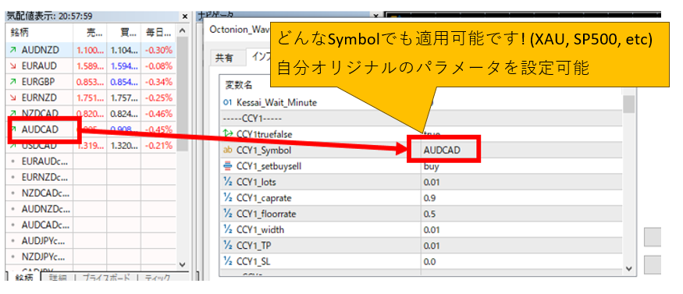The image size is (683, 294).
Task: Click the integer icon beside Kessai_Wait_Minute
Action: click(227, 103)
